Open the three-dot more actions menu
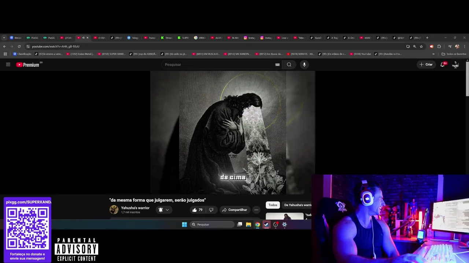 (x=256, y=210)
